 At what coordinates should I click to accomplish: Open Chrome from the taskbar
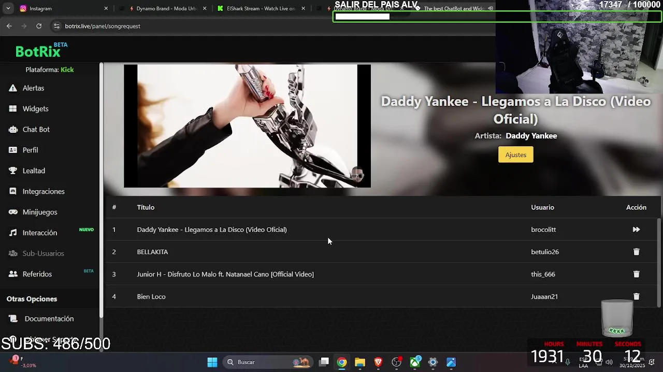click(342, 362)
